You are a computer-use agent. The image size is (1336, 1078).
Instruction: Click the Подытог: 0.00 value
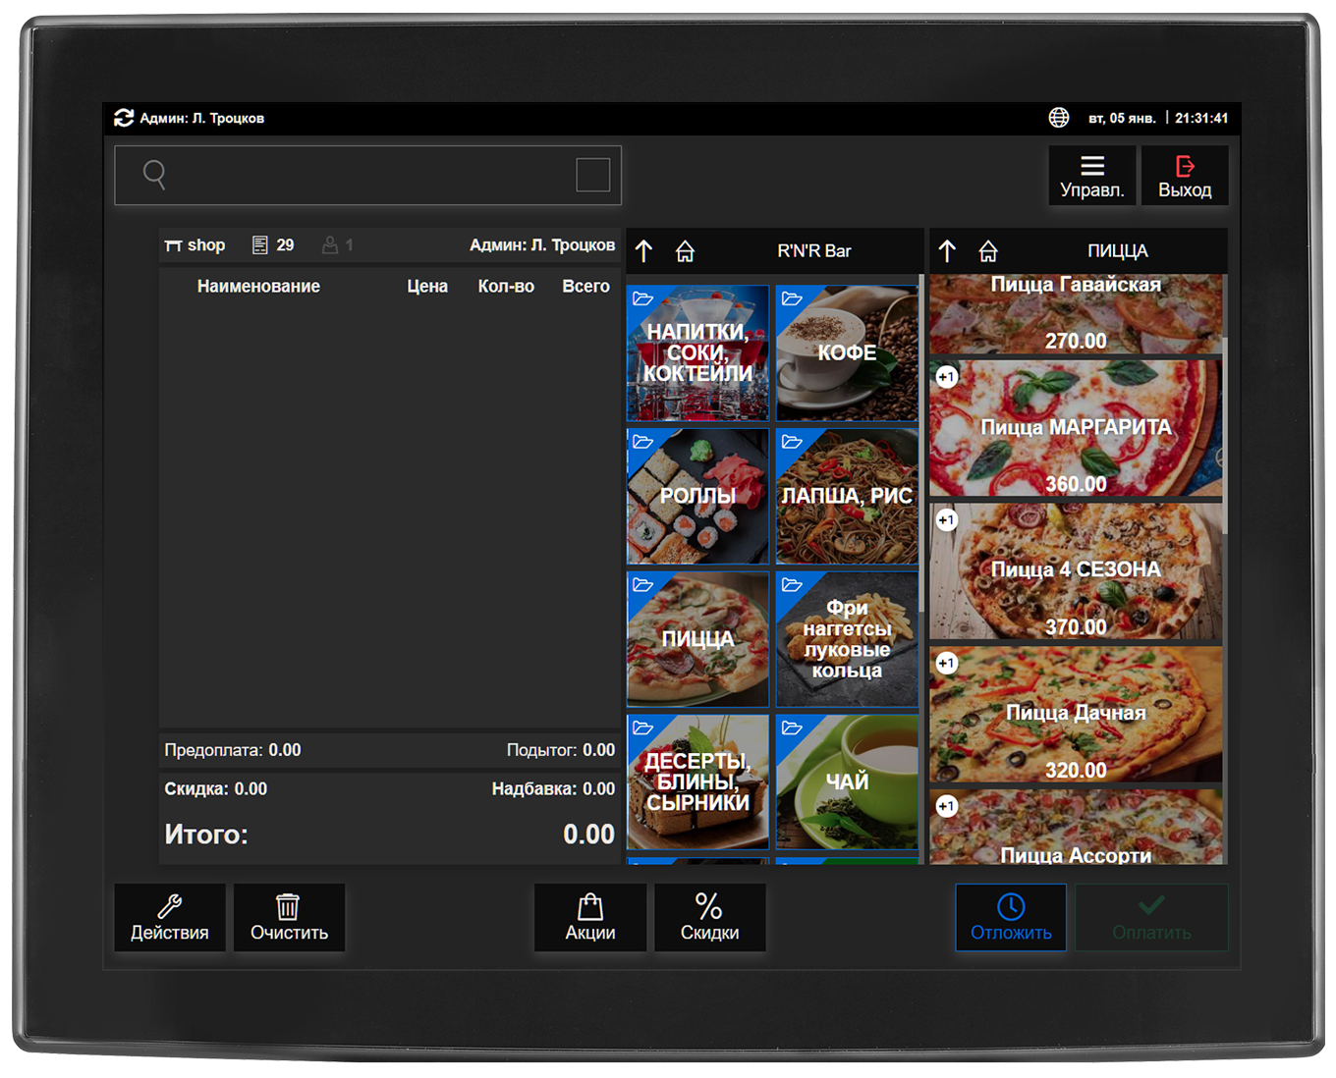tap(561, 750)
